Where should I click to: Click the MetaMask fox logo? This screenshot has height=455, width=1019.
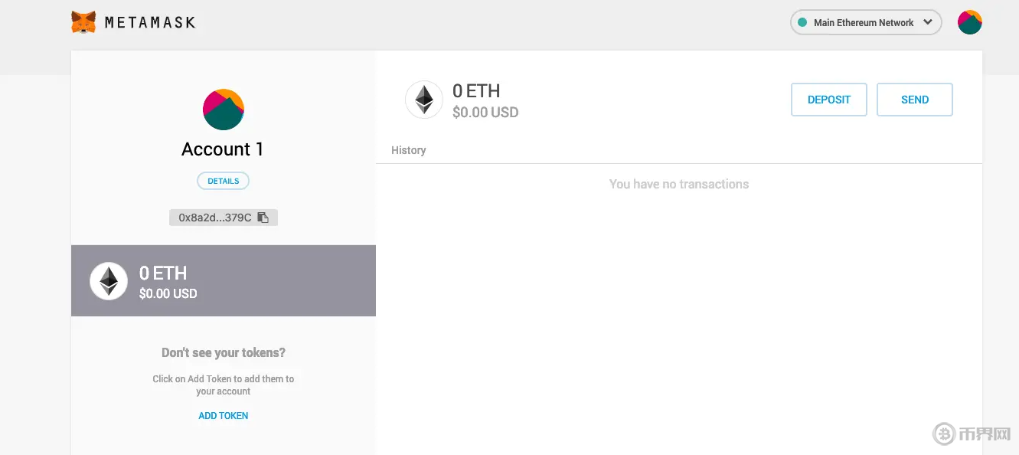pyautogui.click(x=83, y=22)
